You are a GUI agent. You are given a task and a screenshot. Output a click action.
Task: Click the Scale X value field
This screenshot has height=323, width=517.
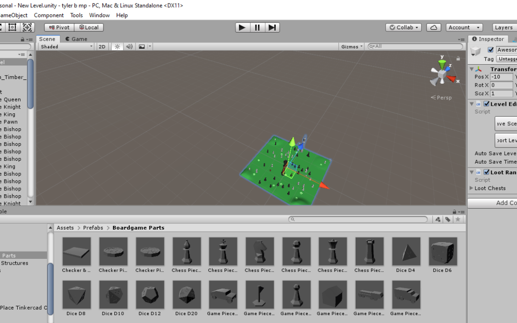pyautogui.click(x=502, y=94)
